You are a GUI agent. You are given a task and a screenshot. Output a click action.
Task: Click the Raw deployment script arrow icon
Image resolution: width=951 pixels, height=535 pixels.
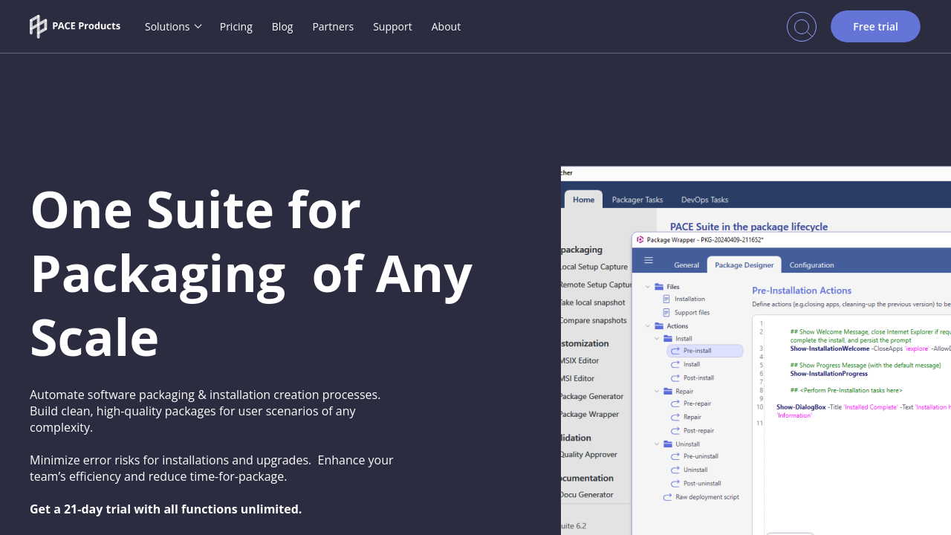coord(667,497)
